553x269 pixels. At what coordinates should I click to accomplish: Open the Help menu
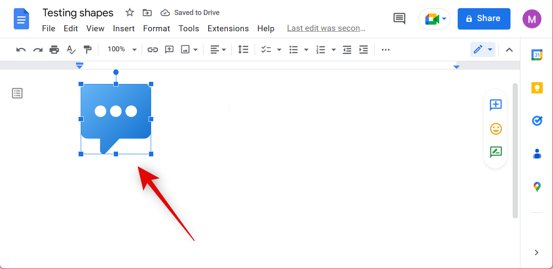click(266, 29)
